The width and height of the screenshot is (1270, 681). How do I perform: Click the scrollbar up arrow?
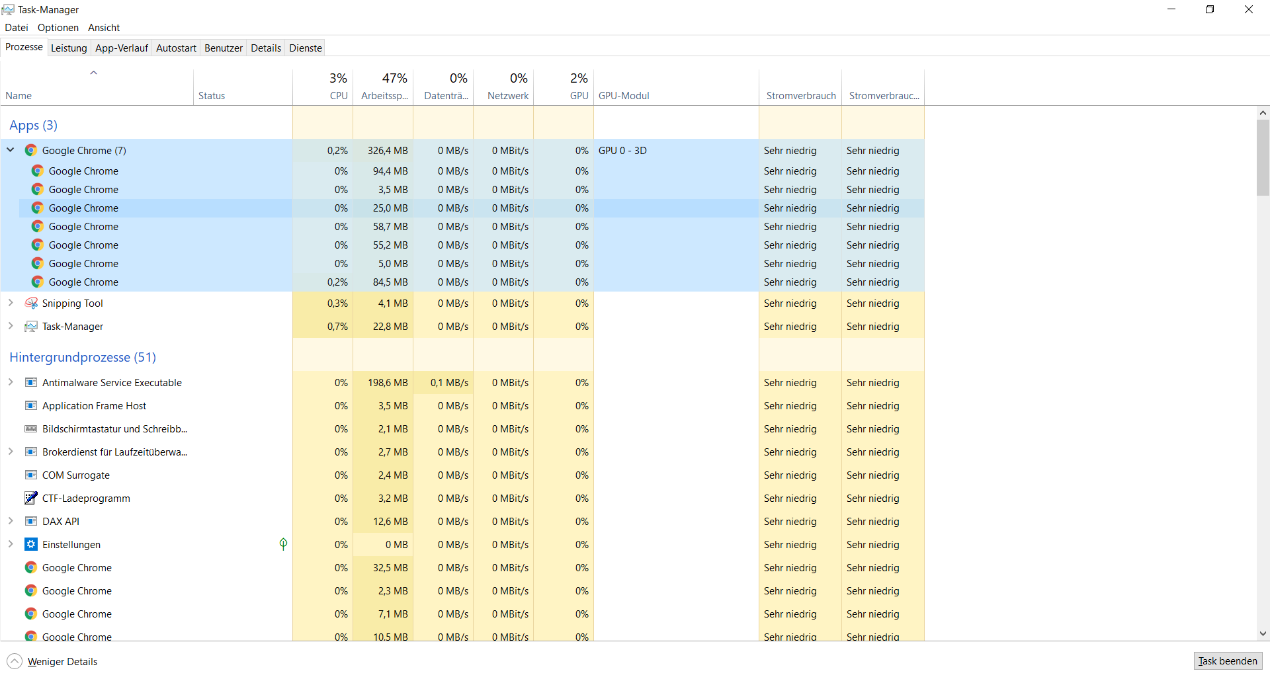coord(1263,113)
